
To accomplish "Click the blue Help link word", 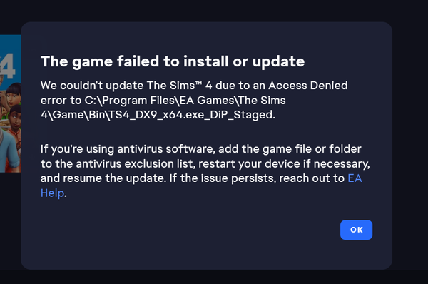I will [x=52, y=193].
